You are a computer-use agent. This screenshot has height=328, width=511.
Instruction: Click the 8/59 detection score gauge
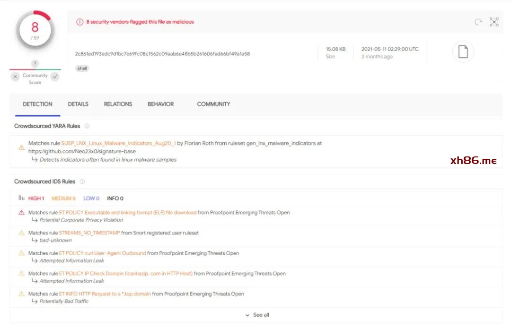pos(35,31)
